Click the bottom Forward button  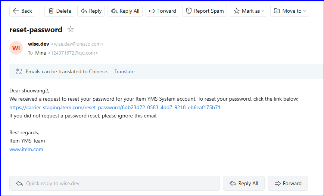[x=287, y=183]
